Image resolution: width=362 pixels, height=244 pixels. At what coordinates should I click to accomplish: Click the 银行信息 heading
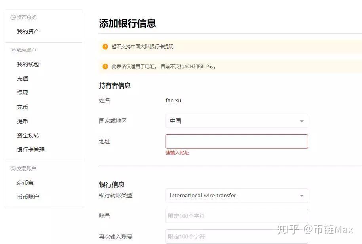pyautogui.click(x=112, y=185)
